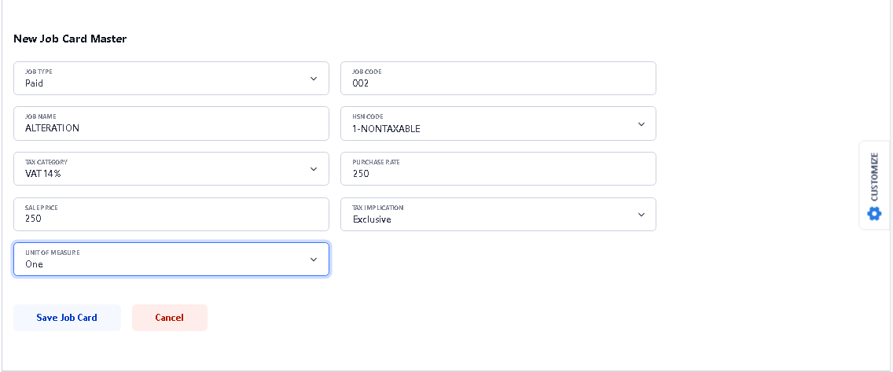Click into the Sale Price input field
This screenshot has width=893, height=372.
[x=171, y=218]
